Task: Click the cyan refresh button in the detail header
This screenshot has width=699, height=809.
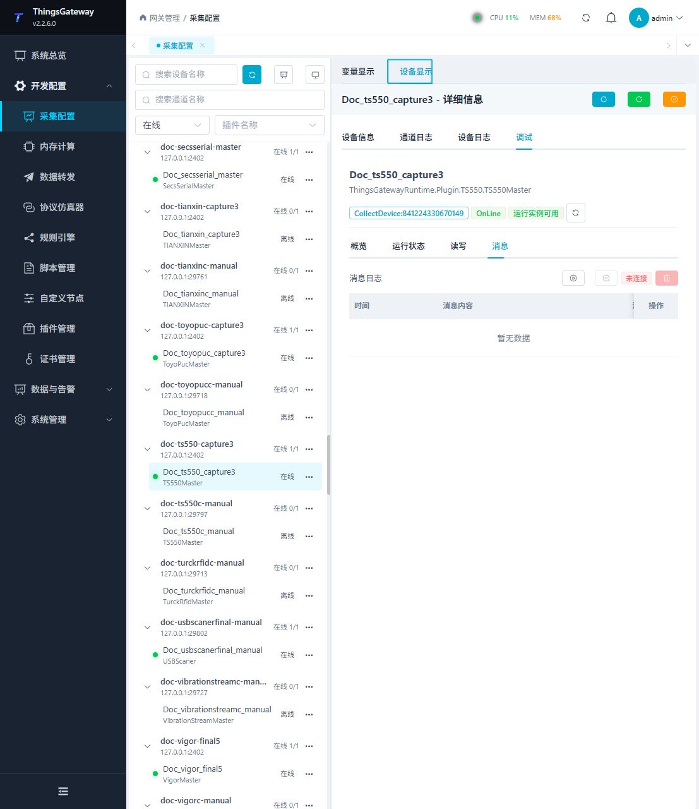Action: tap(604, 99)
